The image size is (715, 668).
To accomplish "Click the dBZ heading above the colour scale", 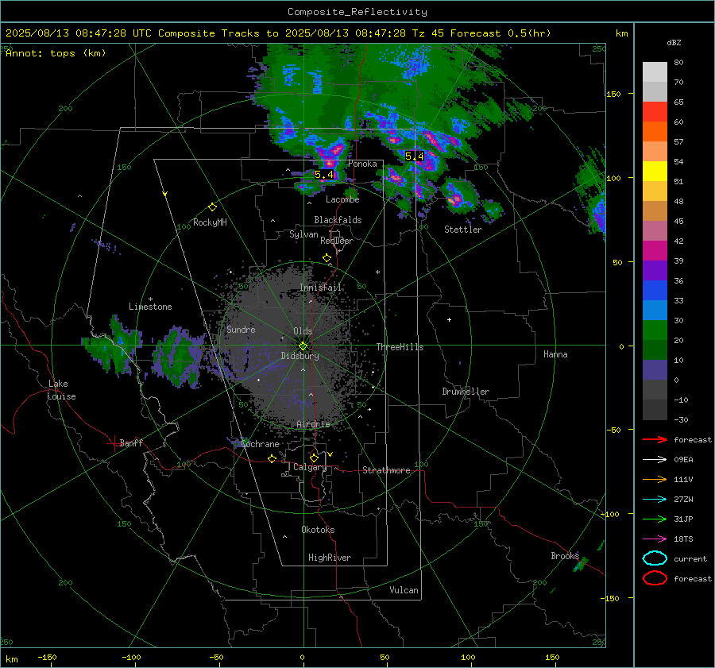I will pyautogui.click(x=674, y=42).
